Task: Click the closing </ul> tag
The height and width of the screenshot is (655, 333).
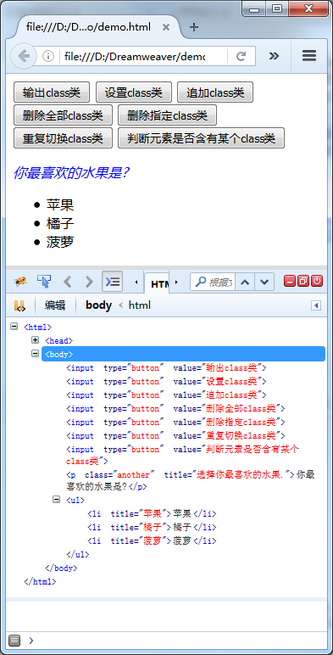Action: [x=78, y=555]
